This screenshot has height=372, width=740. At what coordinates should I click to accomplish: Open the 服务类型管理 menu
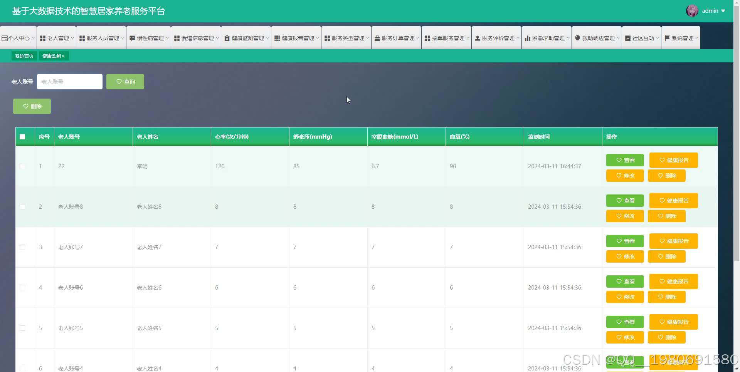pos(346,38)
